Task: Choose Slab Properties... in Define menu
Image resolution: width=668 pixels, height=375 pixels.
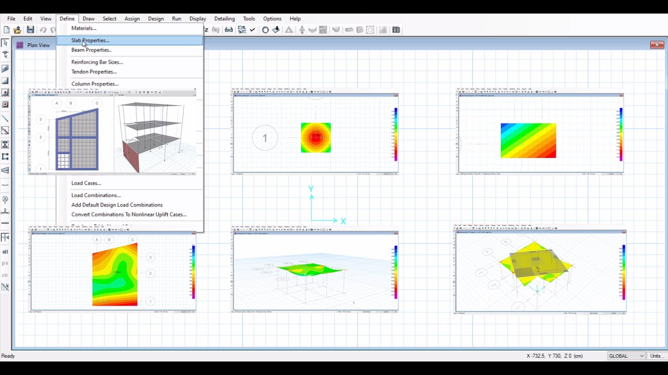Action: [x=129, y=40]
